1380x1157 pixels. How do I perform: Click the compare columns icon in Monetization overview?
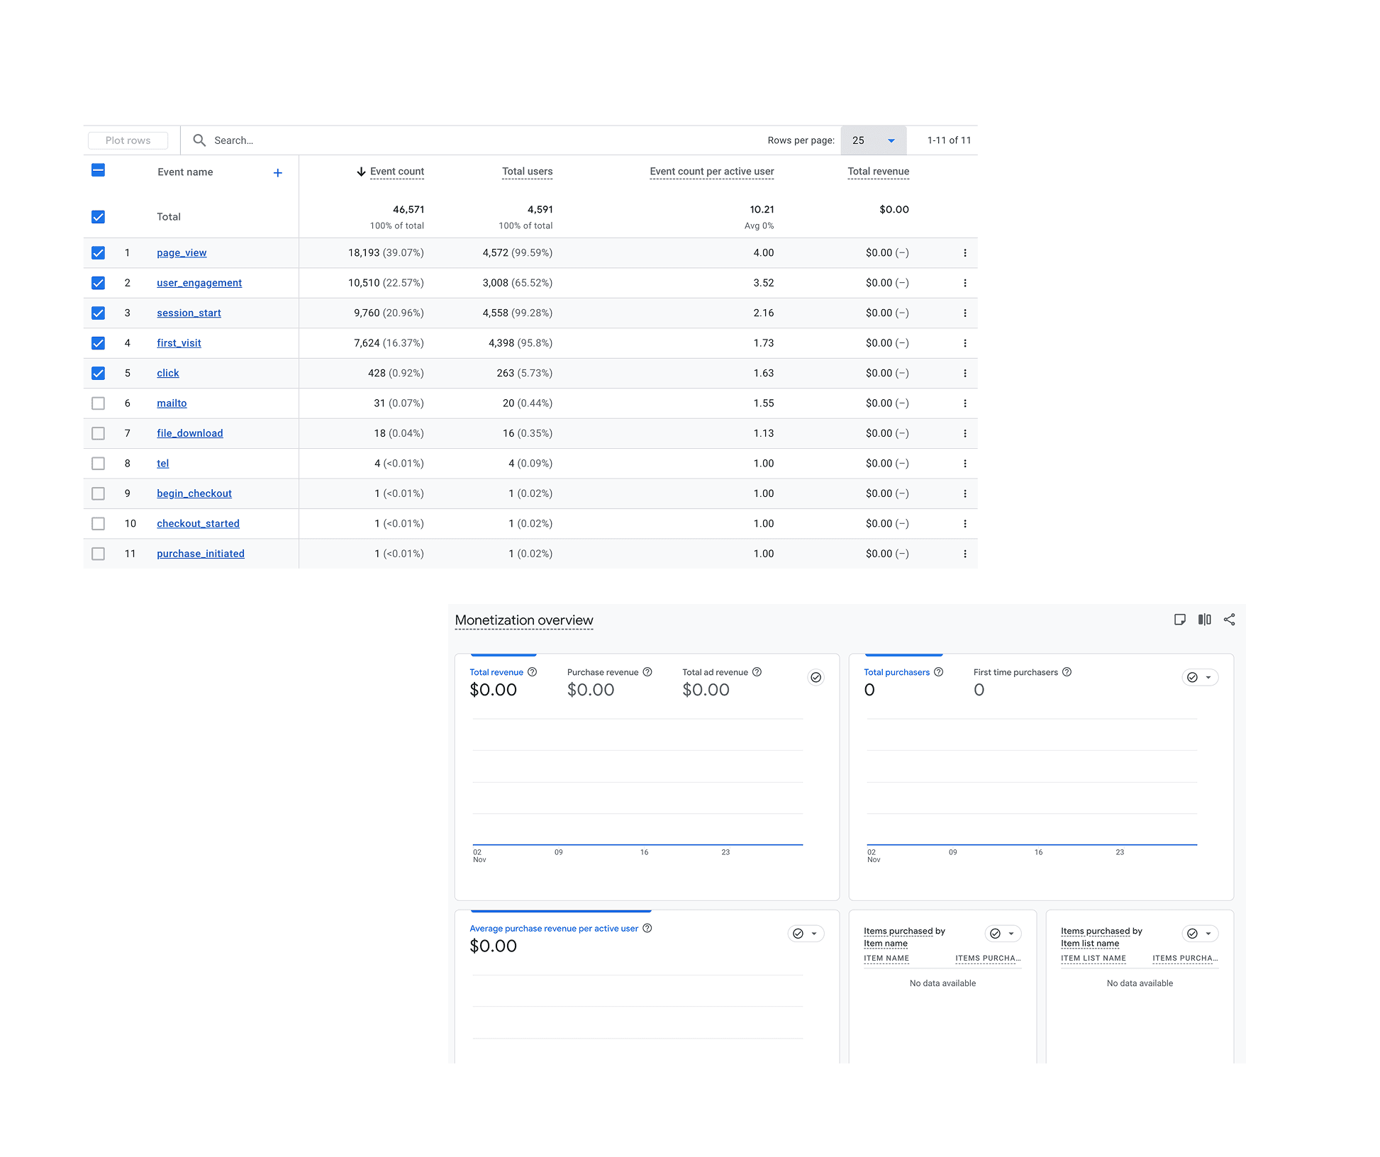pos(1204,620)
